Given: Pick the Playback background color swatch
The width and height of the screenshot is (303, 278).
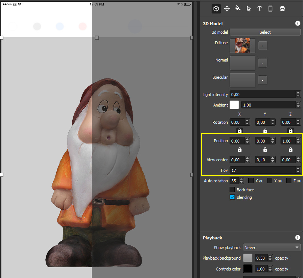Looking at the screenshot, I should (248, 258).
